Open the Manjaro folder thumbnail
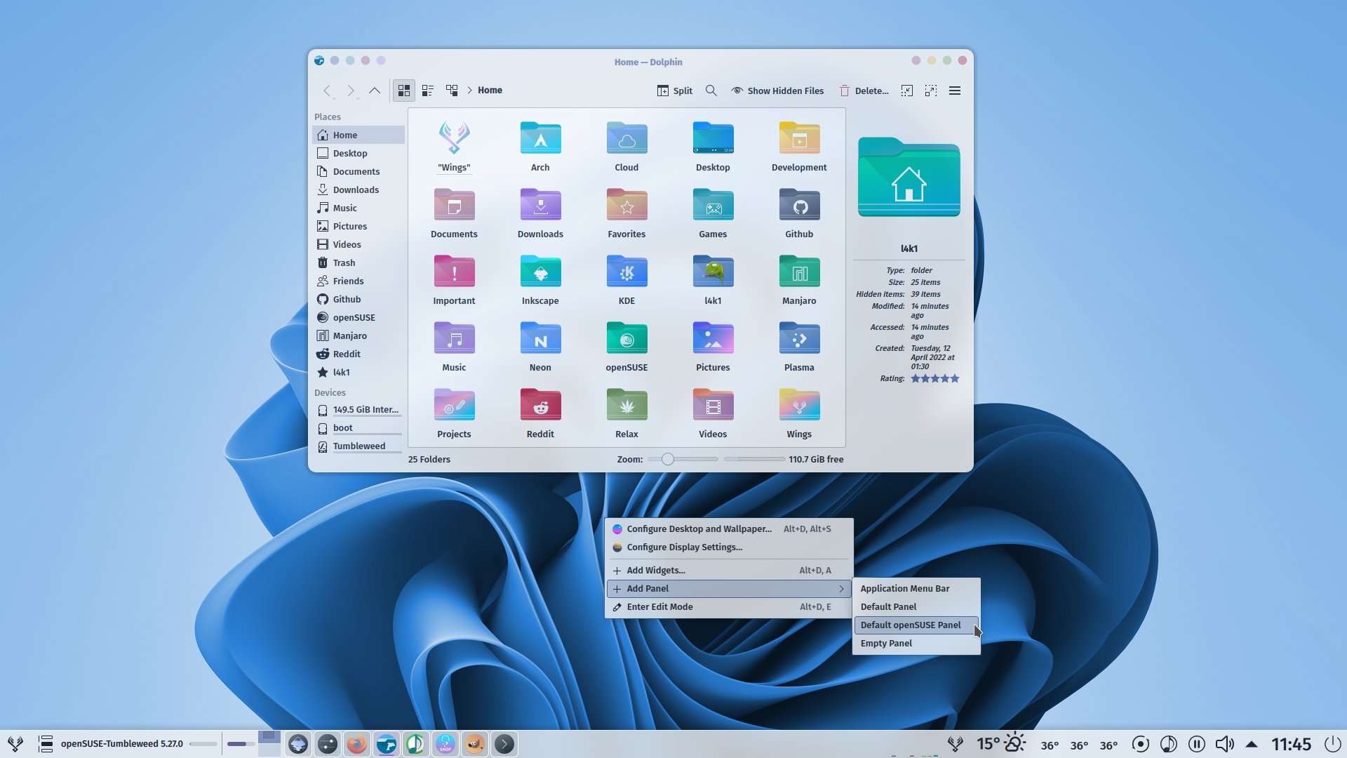This screenshot has width=1347, height=758. (799, 272)
